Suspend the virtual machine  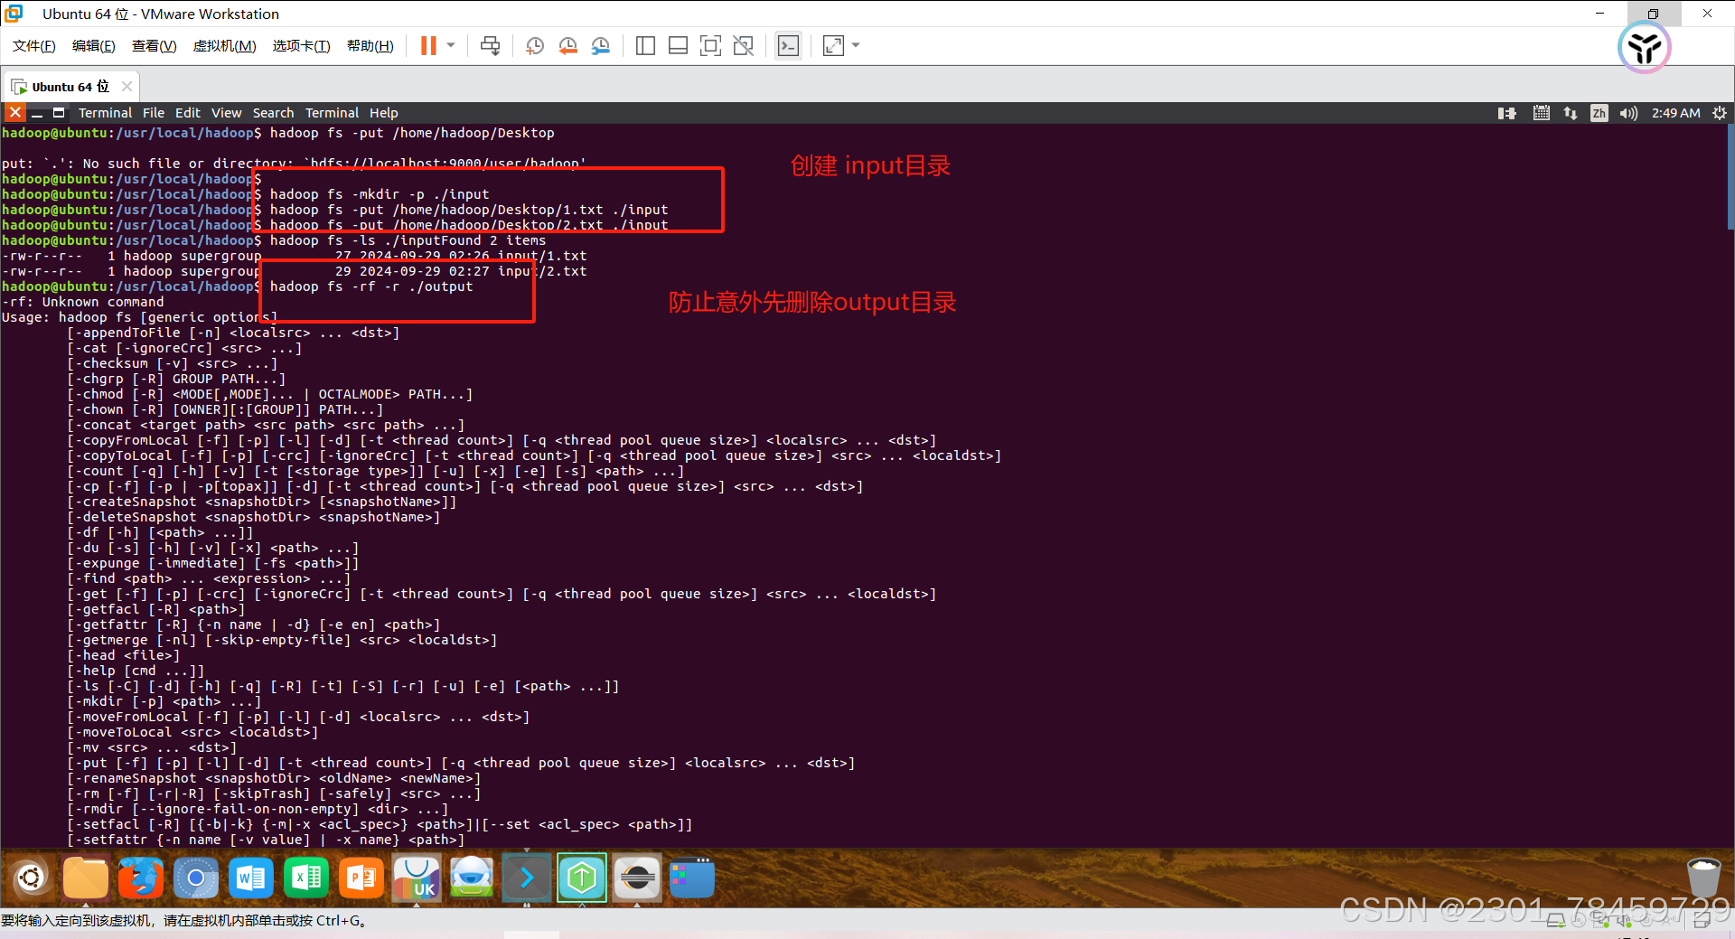(x=427, y=45)
